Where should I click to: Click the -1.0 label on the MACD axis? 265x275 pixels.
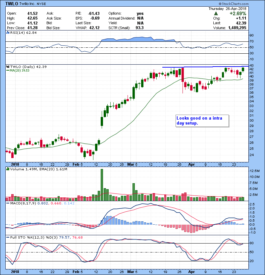pos(252,233)
